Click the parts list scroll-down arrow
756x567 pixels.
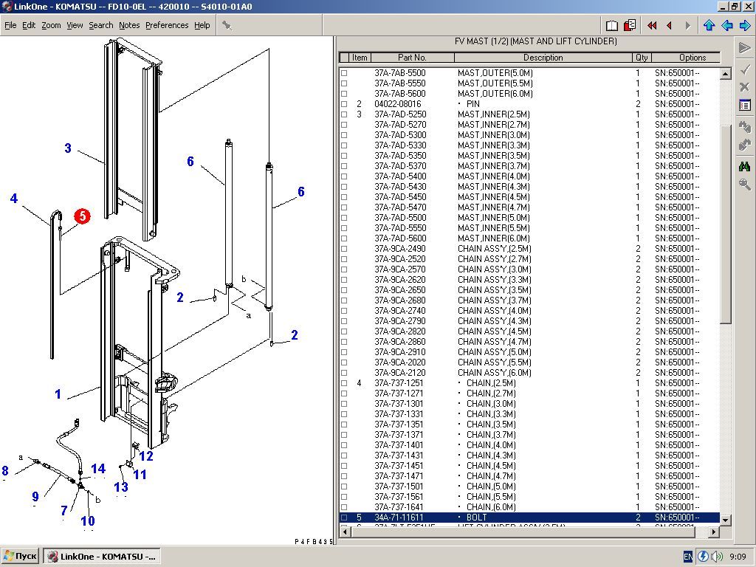(725, 520)
